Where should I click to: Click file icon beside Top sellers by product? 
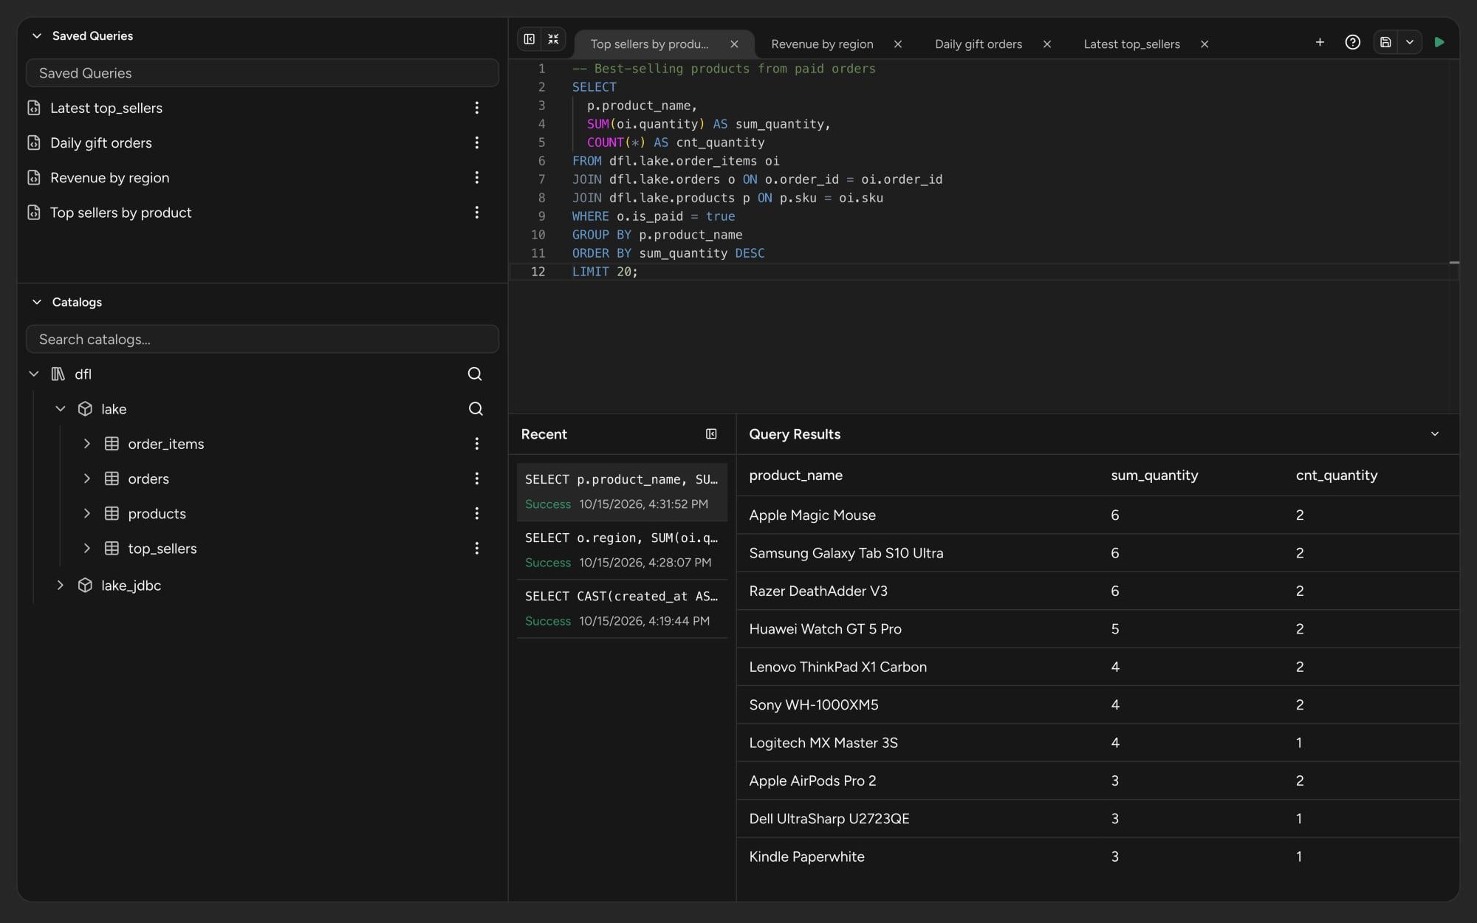pyautogui.click(x=34, y=213)
